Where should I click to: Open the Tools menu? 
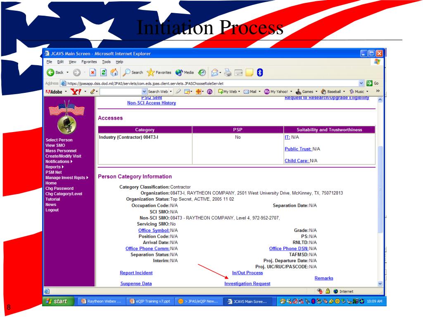point(106,62)
